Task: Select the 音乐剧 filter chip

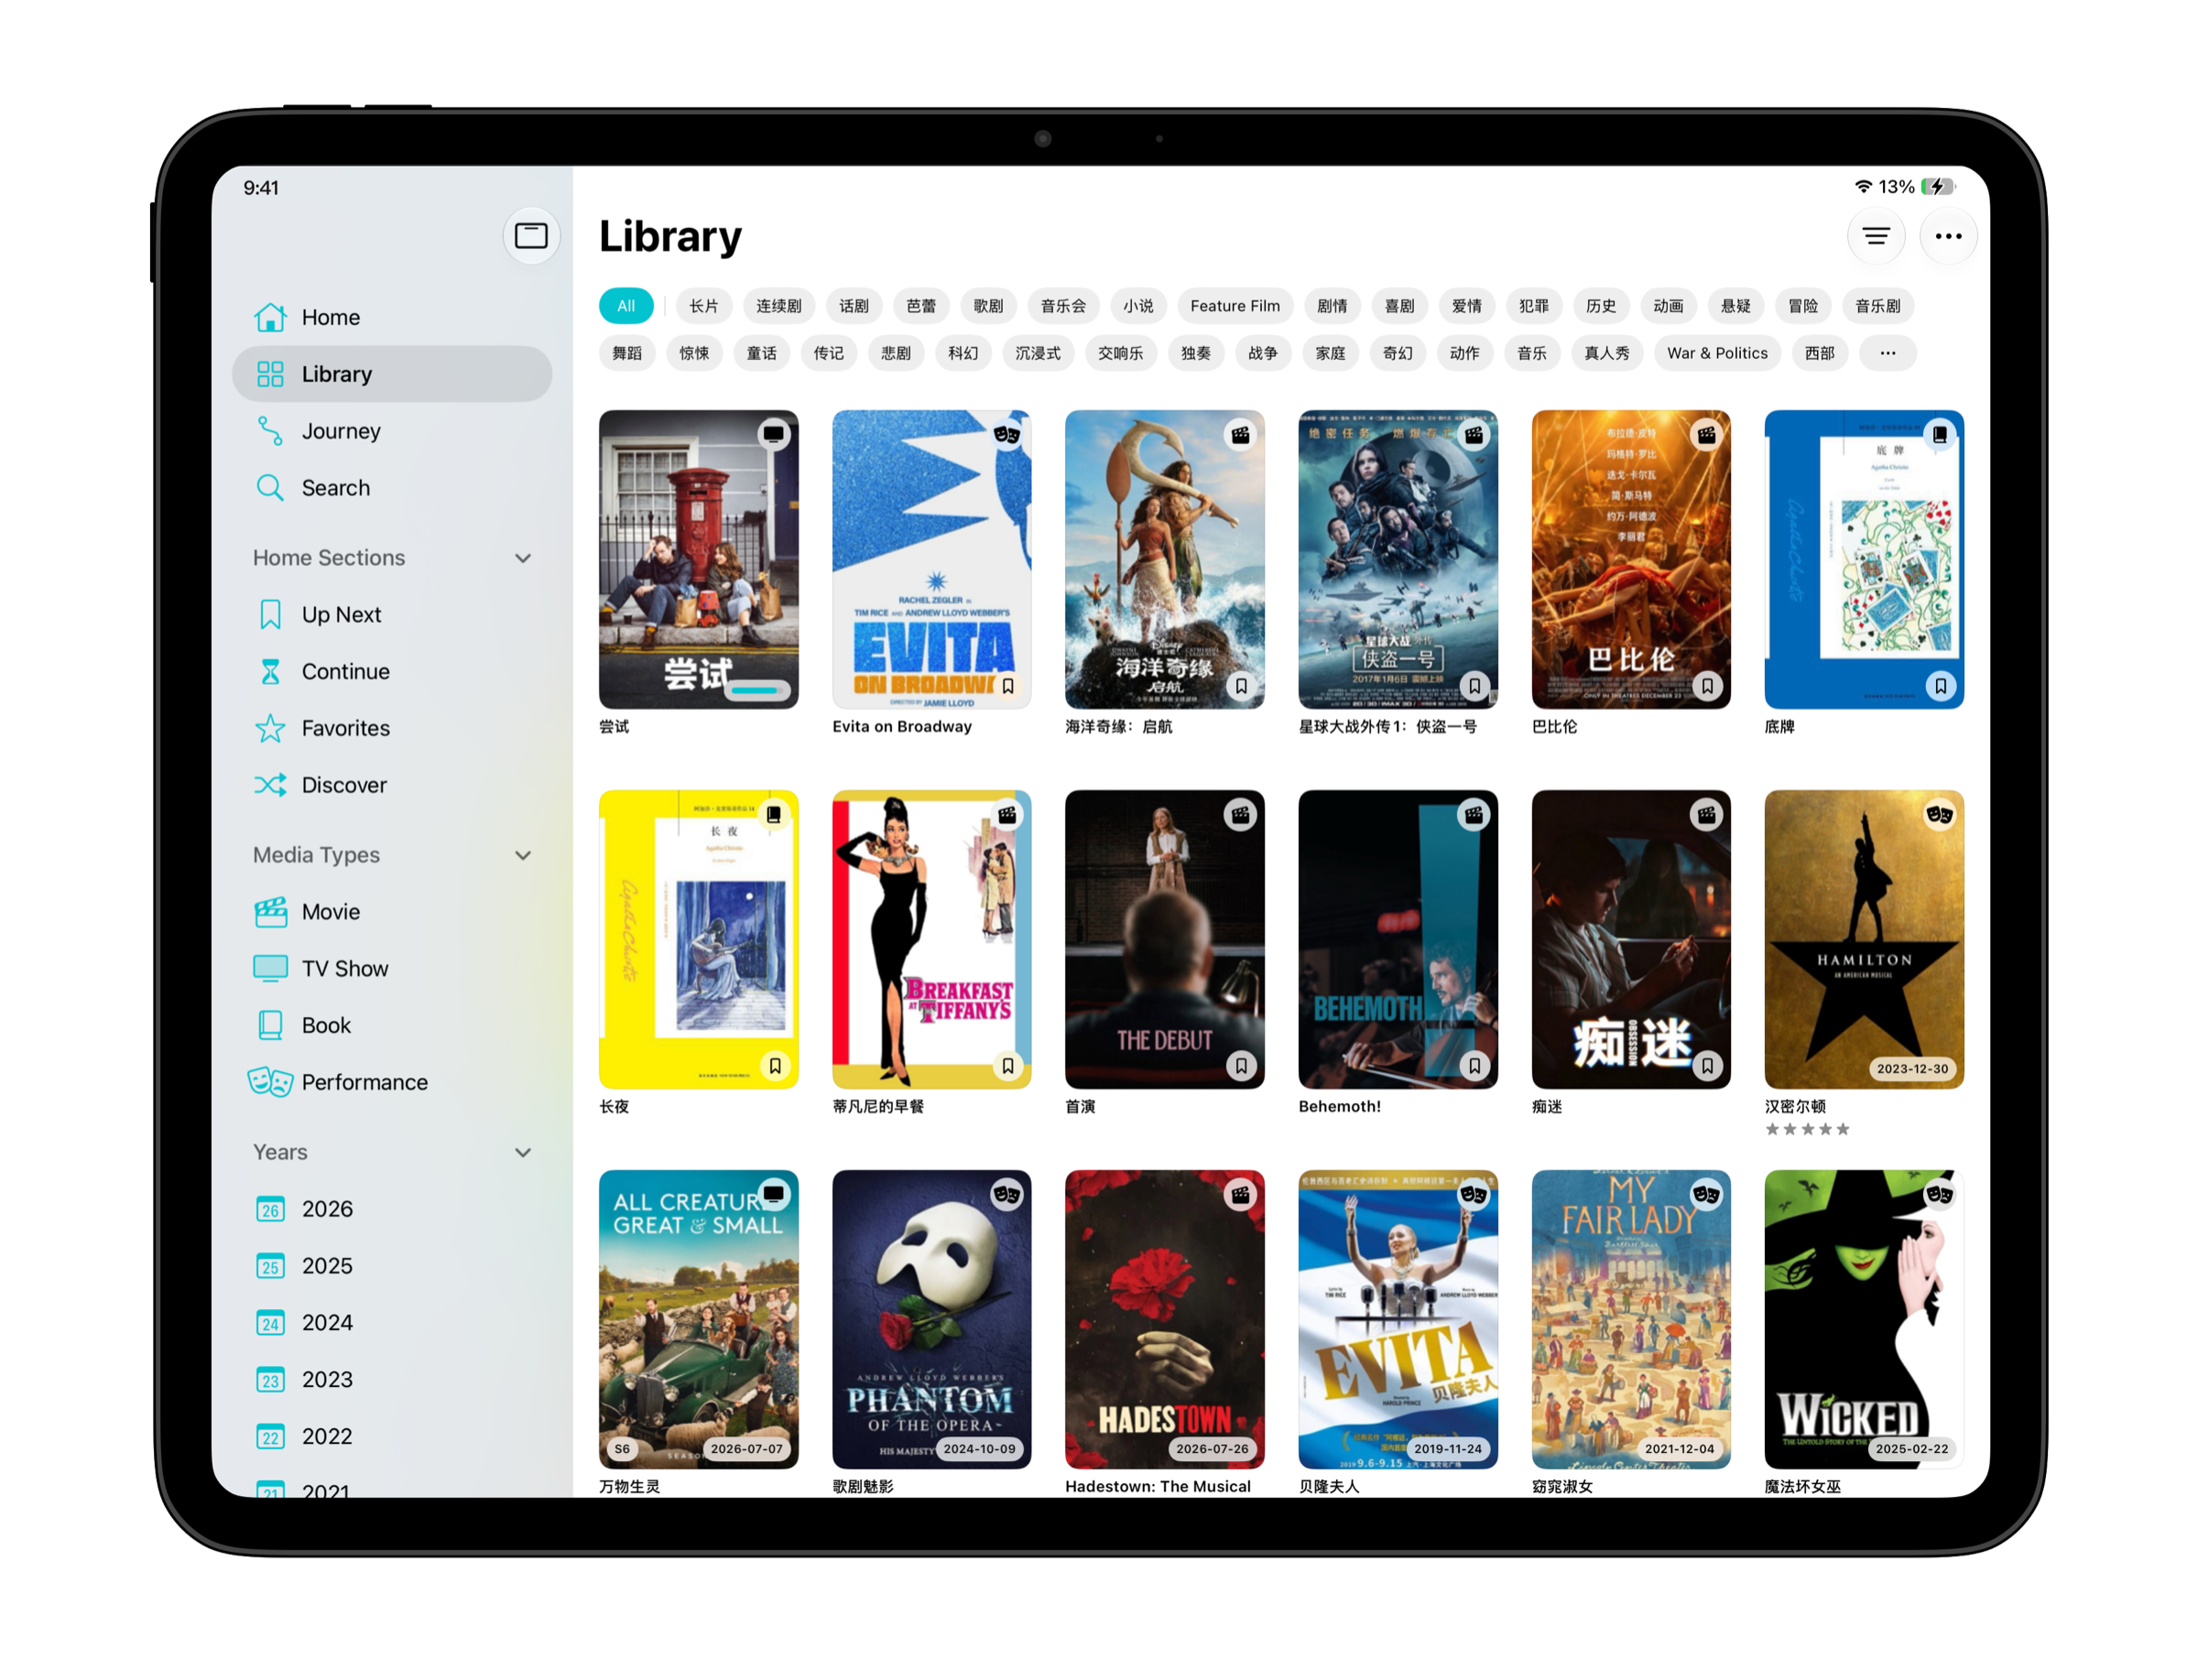Action: (1877, 306)
